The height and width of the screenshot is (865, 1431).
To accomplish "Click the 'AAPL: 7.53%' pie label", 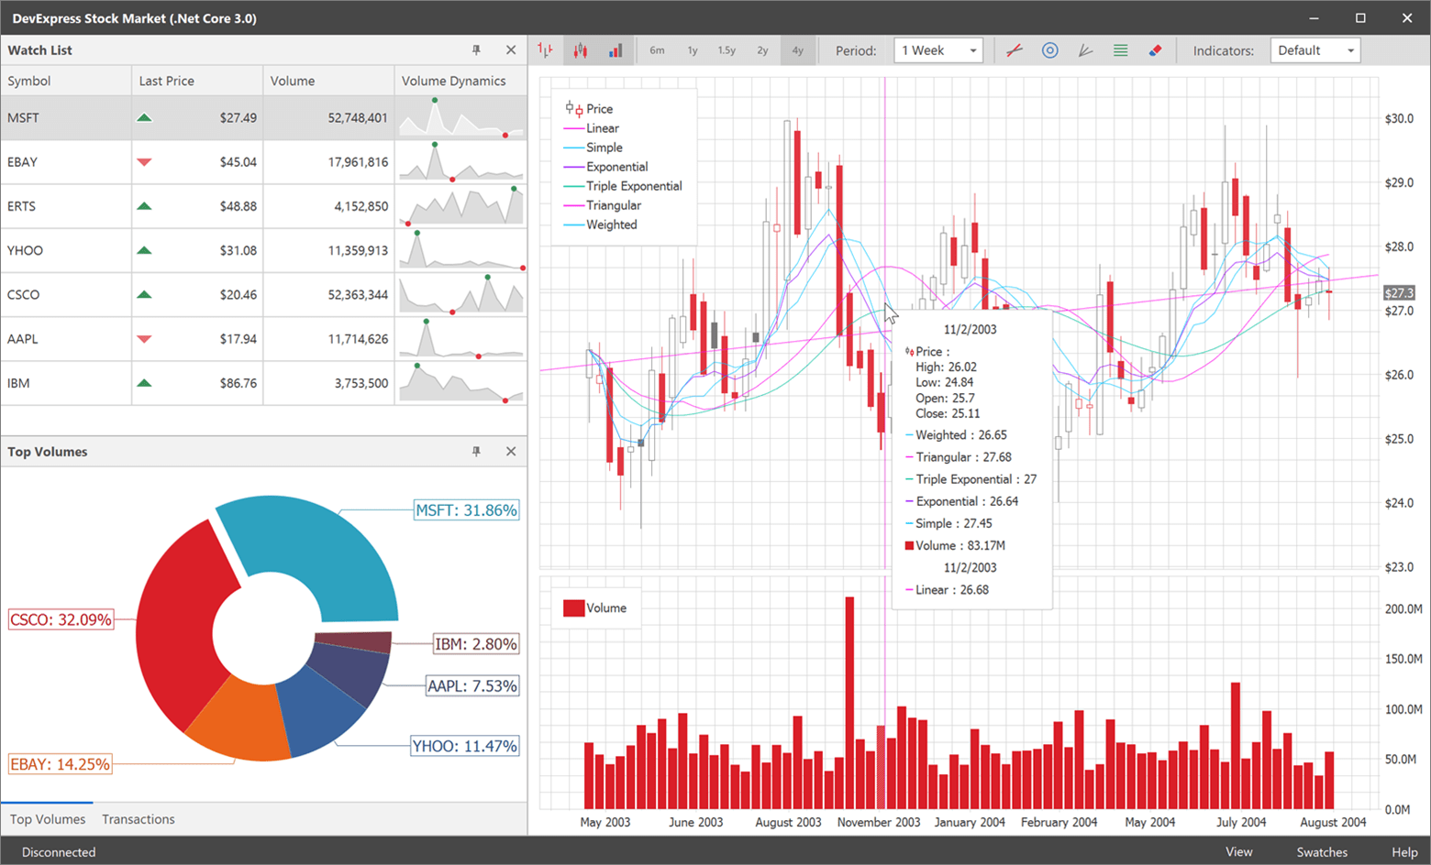I will (472, 685).
